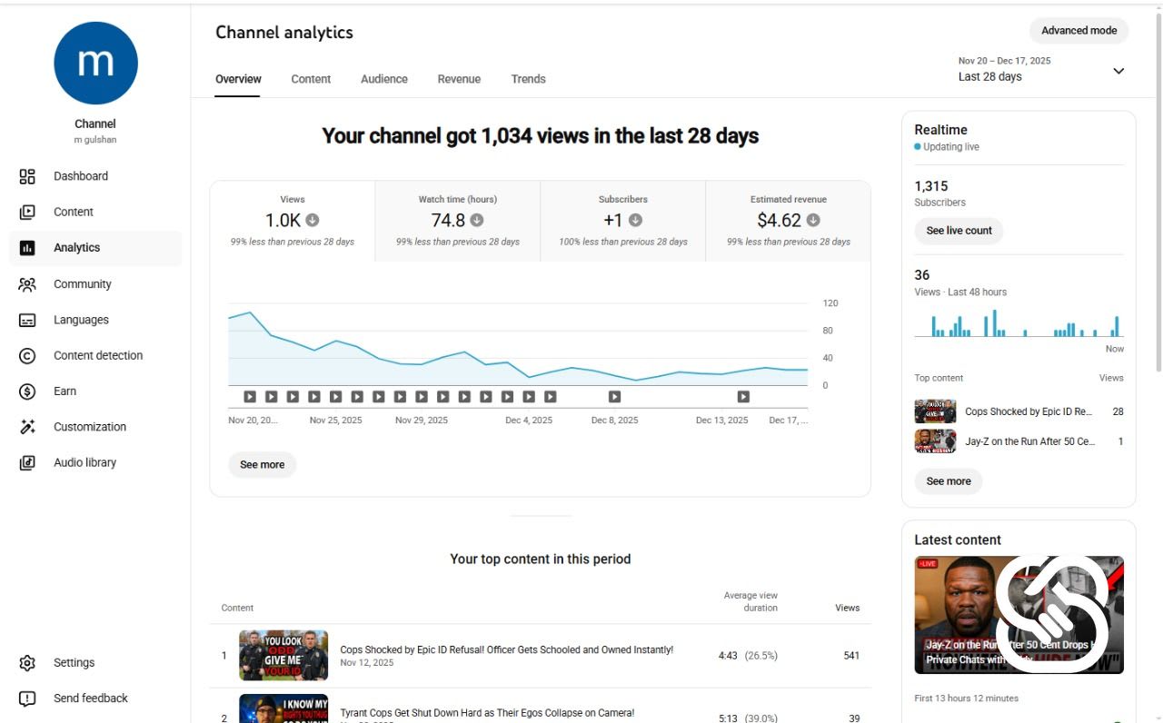Go to Content via its sidebar icon

pos(27,212)
